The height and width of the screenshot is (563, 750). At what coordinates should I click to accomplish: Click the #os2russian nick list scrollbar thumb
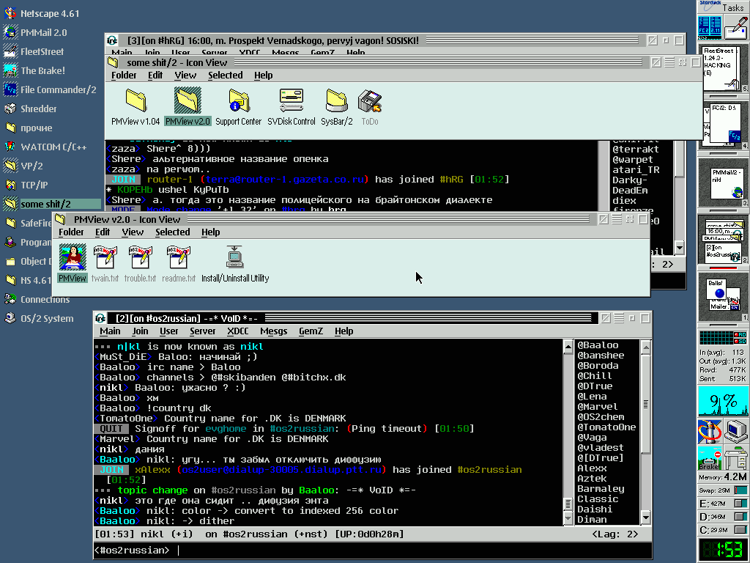point(646,405)
